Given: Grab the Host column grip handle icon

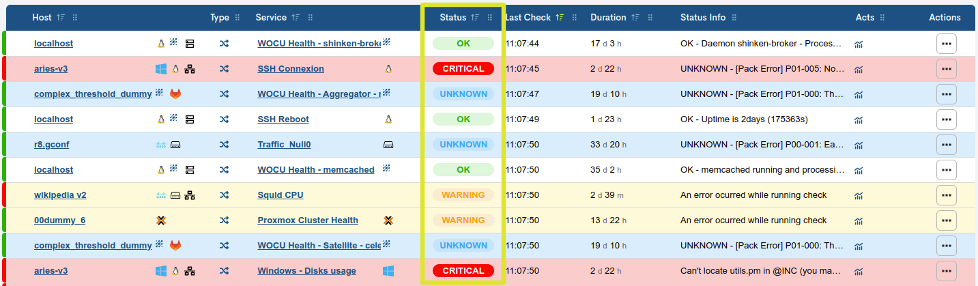Looking at the screenshot, I should 75,18.
